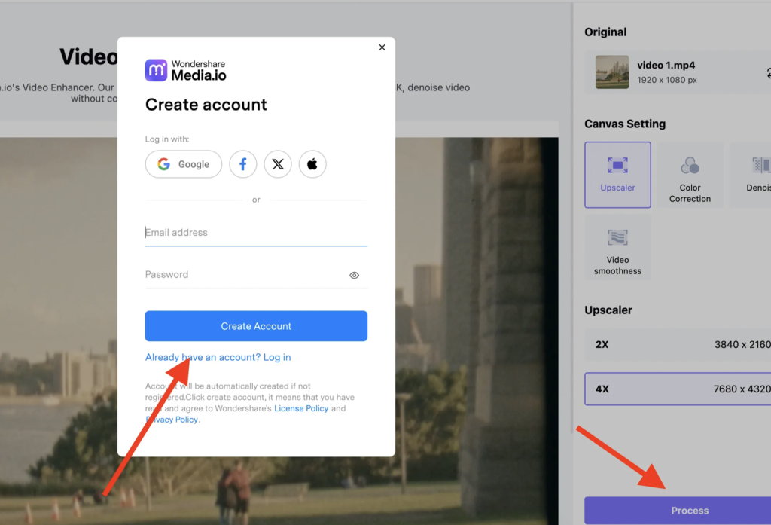This screenshot has width=771, height=525.
Task: Click the Apple login icon
Action: (312, 164)
